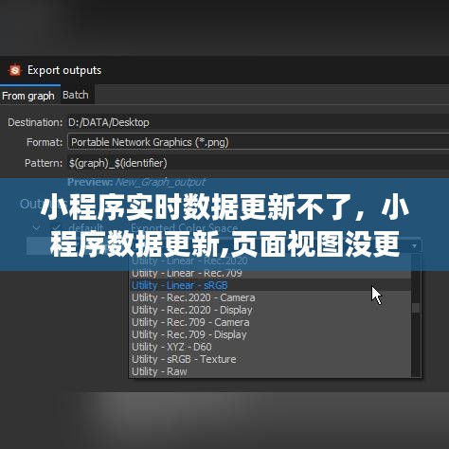Collapse the default output chevron

(37, 227)
